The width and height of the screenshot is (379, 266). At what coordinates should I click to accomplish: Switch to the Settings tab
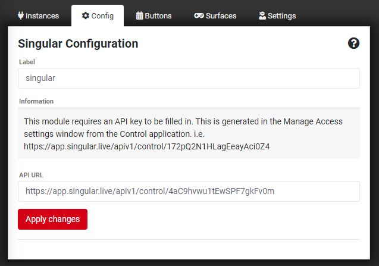point(281,16)
